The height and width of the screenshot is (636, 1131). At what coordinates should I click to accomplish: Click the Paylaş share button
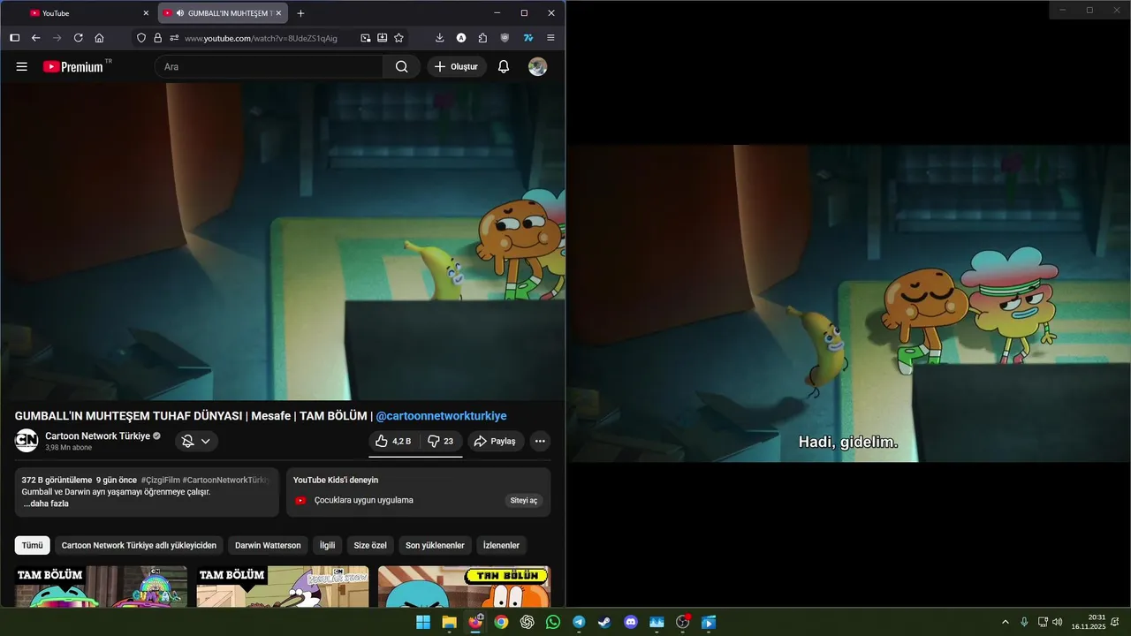pos(496,441)
